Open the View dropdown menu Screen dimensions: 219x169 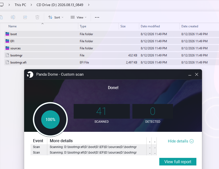pos(79,17)
